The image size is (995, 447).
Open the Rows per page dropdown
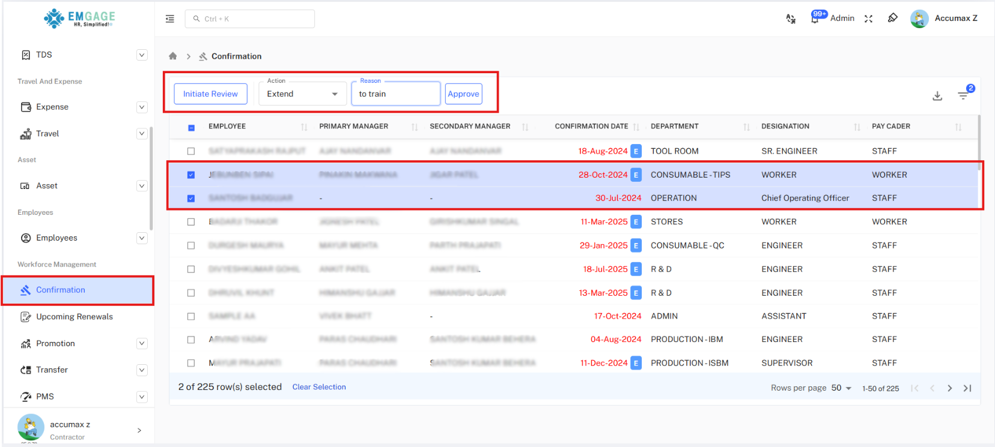[x=841, y=388]
